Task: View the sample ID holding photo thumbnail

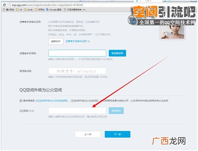Action: (x=172, y=32)
